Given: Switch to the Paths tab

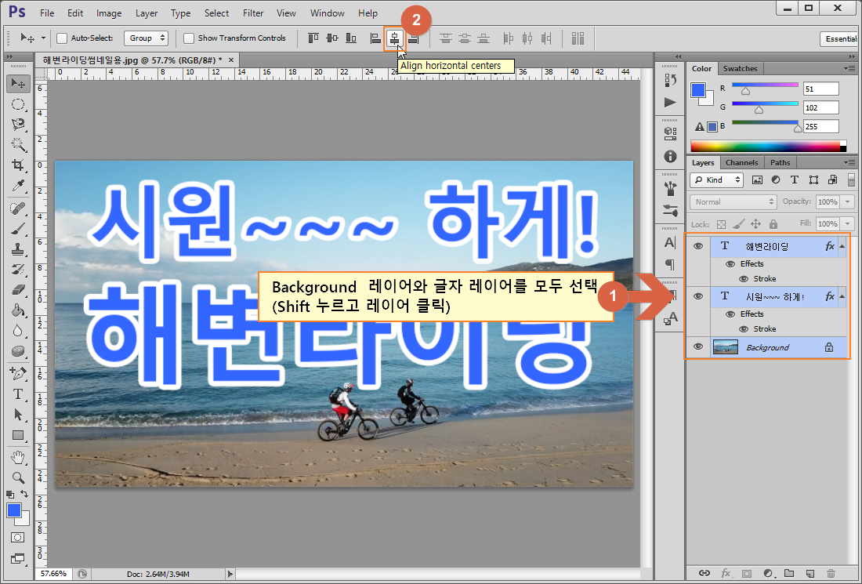Looking at the screenshot, I should [x=780, y=163].
